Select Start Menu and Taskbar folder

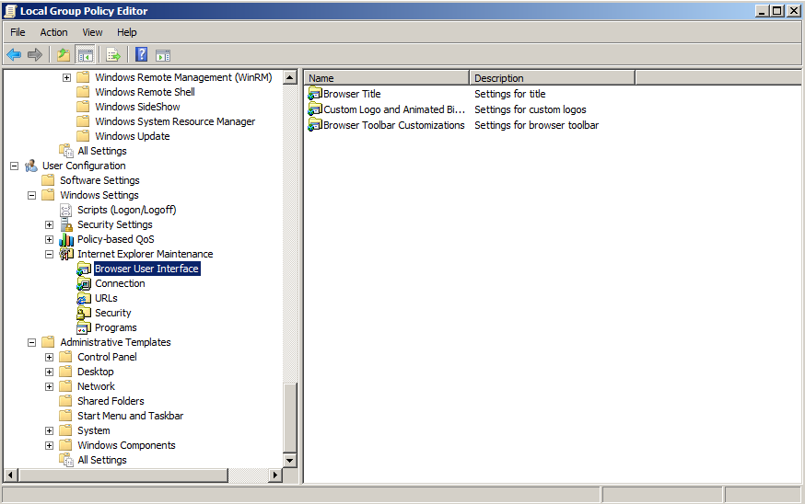[x=131, y=416]
